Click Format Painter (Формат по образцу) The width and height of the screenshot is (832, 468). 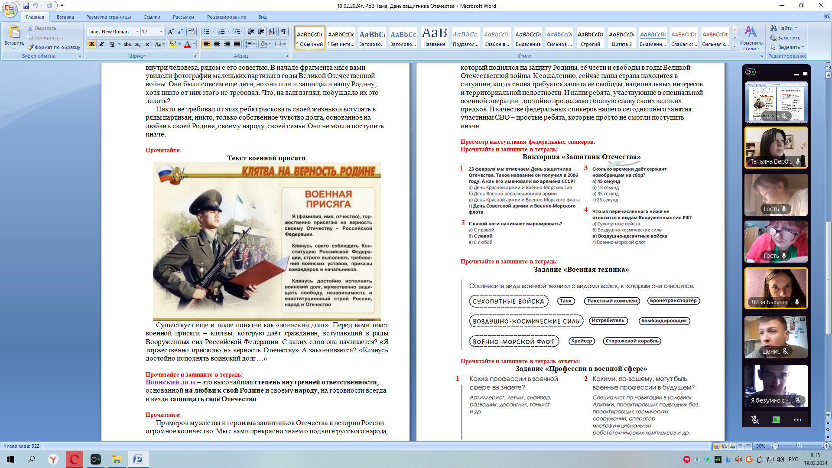pyautogui.click(x=54, y=47)
